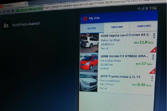The height and width of the screenshot is (111, 167).
Task: Tap the 8:02 clock in status bar
Action: click(x=153, y=8)
